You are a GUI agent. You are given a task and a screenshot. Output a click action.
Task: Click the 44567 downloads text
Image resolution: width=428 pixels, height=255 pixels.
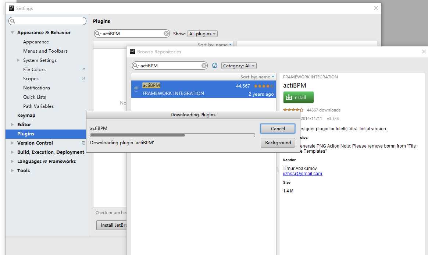click(324, 110)
